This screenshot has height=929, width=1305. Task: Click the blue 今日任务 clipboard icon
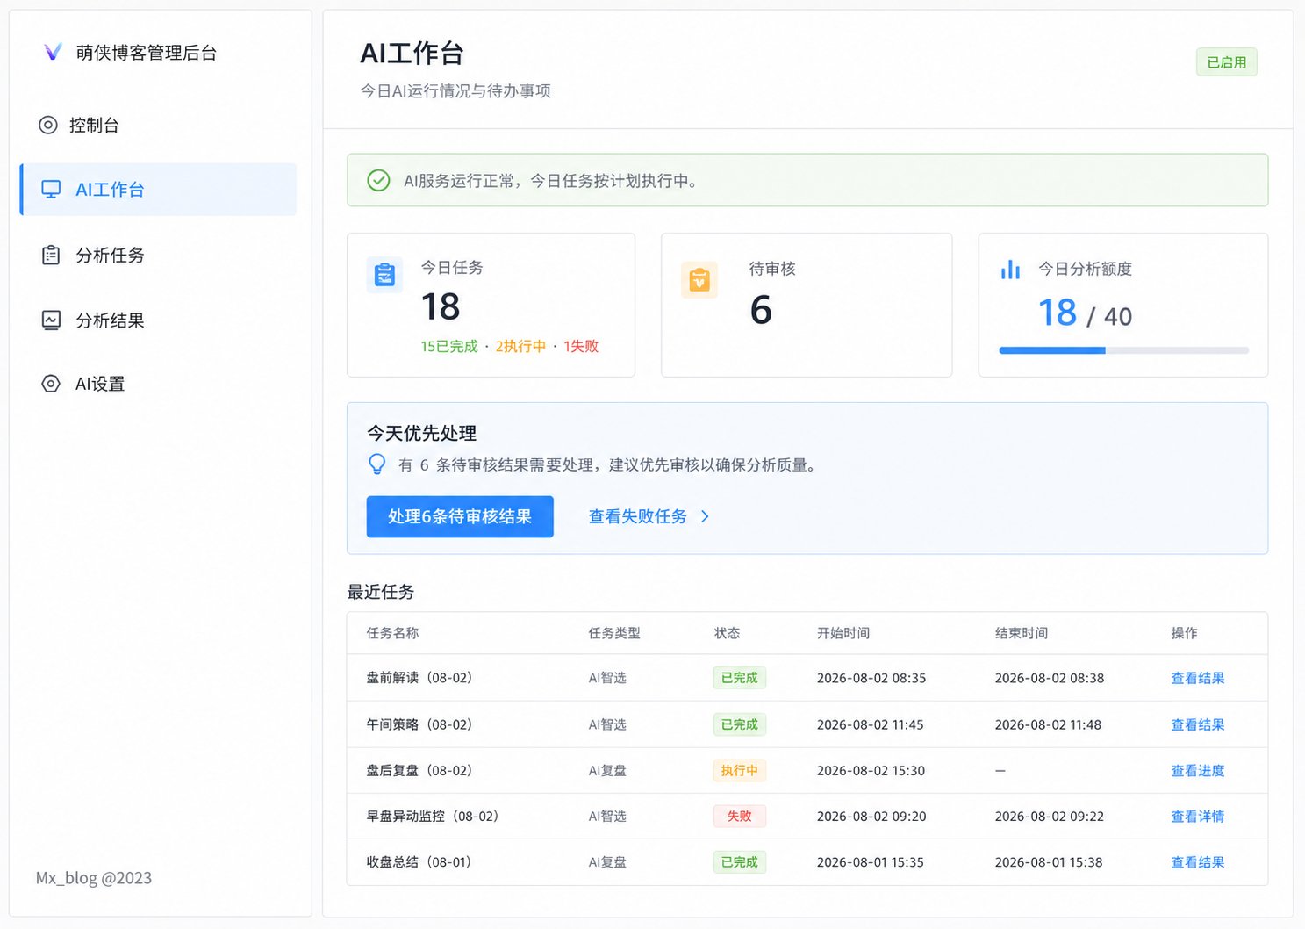point(384,275)
